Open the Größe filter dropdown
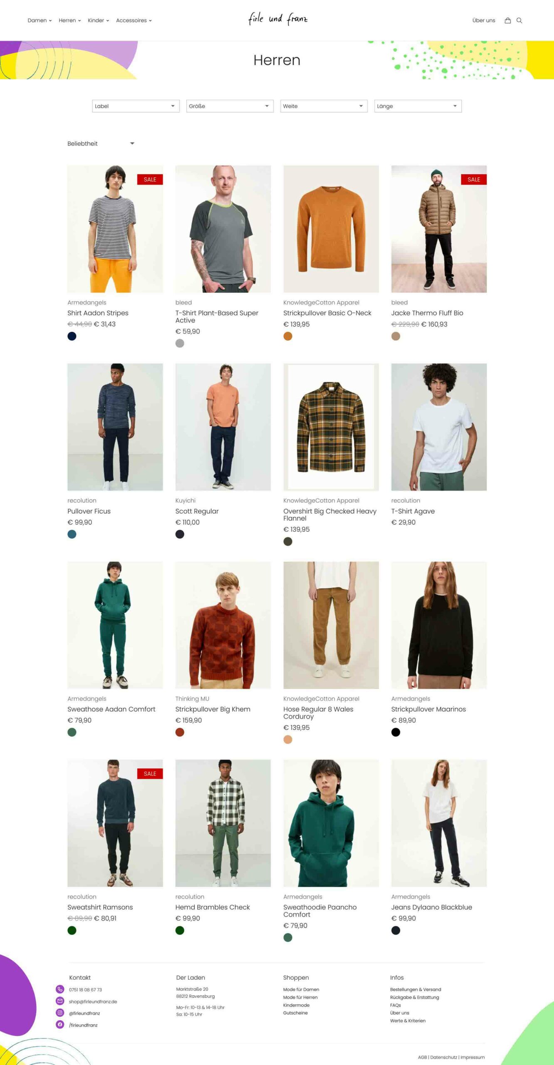This screenshot has height=1065, width=554. pyautogui.click(x=230, y=106)
